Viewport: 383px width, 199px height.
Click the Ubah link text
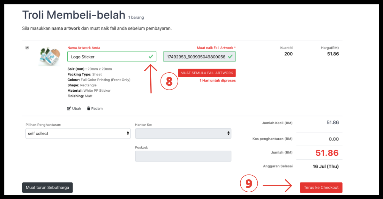pos(77,109)
